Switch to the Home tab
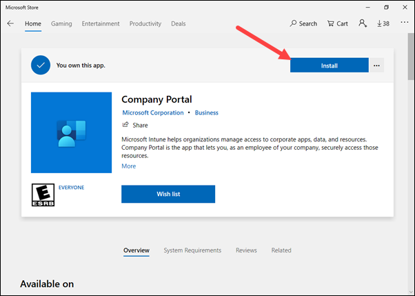The image size is (415, 296). point(33,24)
